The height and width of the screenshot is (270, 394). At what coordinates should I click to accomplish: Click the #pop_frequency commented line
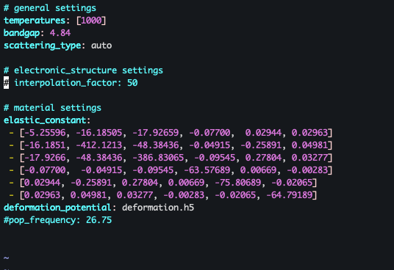(x=57, y=220)
